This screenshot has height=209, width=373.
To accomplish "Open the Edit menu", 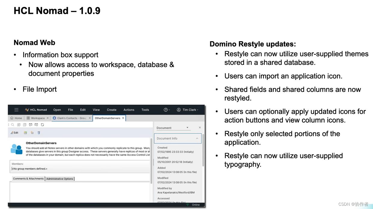I will pos(83,110).
